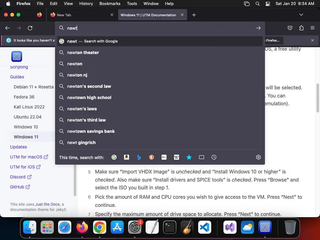This screenshot has height=240, width=320.
Task: Open the UTM for macOS link
Action: coord(29,157)
